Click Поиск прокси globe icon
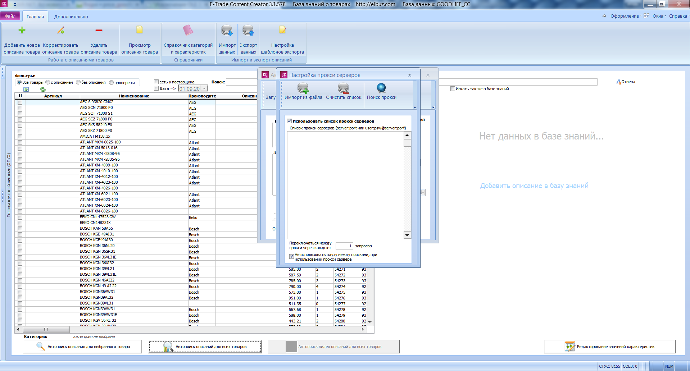This screenshot has height=371, width=690. [x=381, y=88]
